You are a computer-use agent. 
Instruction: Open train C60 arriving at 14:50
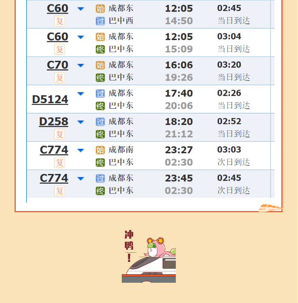[58, 8]
